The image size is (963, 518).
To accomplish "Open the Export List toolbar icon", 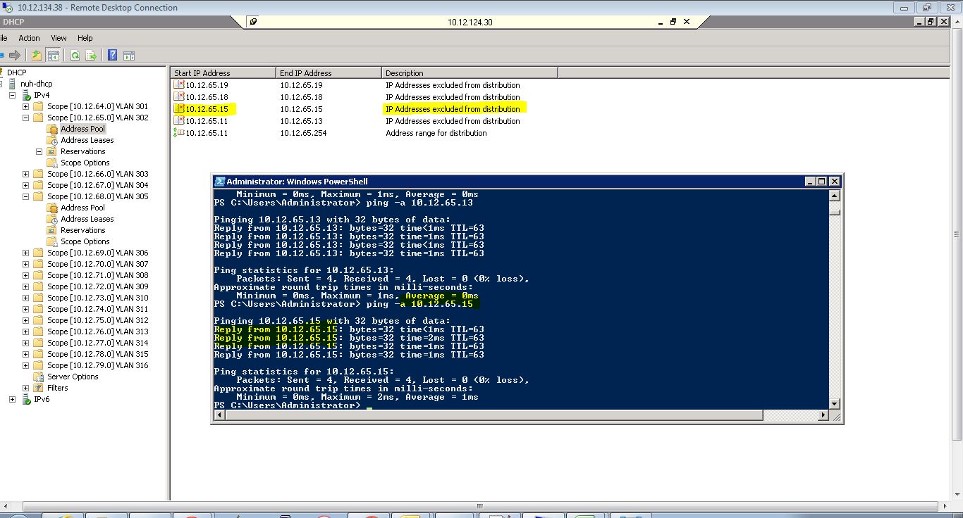I will coord(91,55).
